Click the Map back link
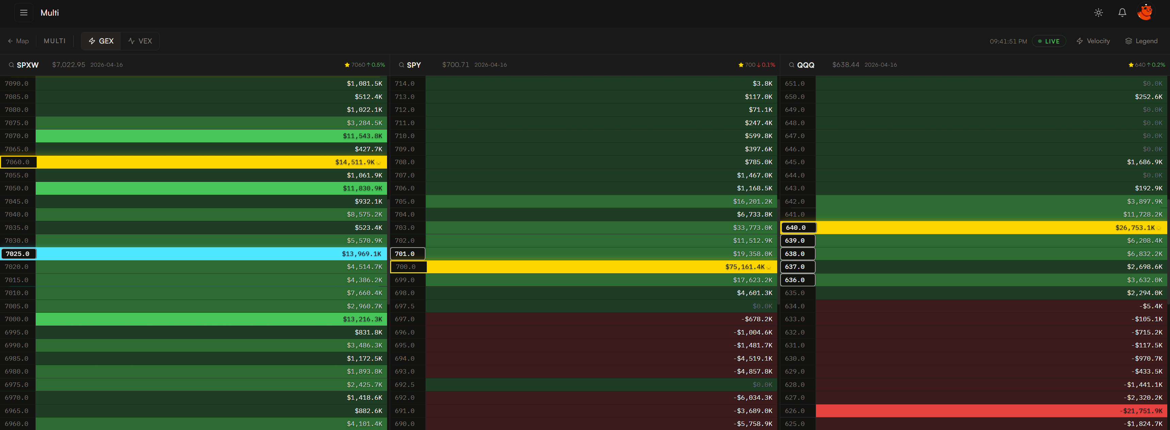 (x=18, y=41)
